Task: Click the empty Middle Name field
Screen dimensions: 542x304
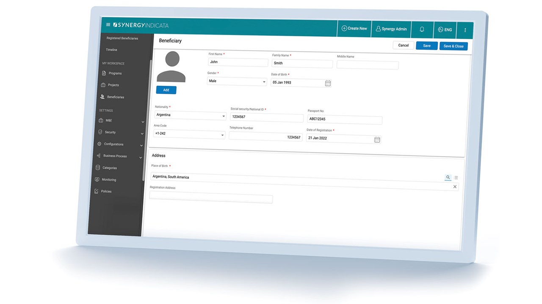Action: (368, 65)
